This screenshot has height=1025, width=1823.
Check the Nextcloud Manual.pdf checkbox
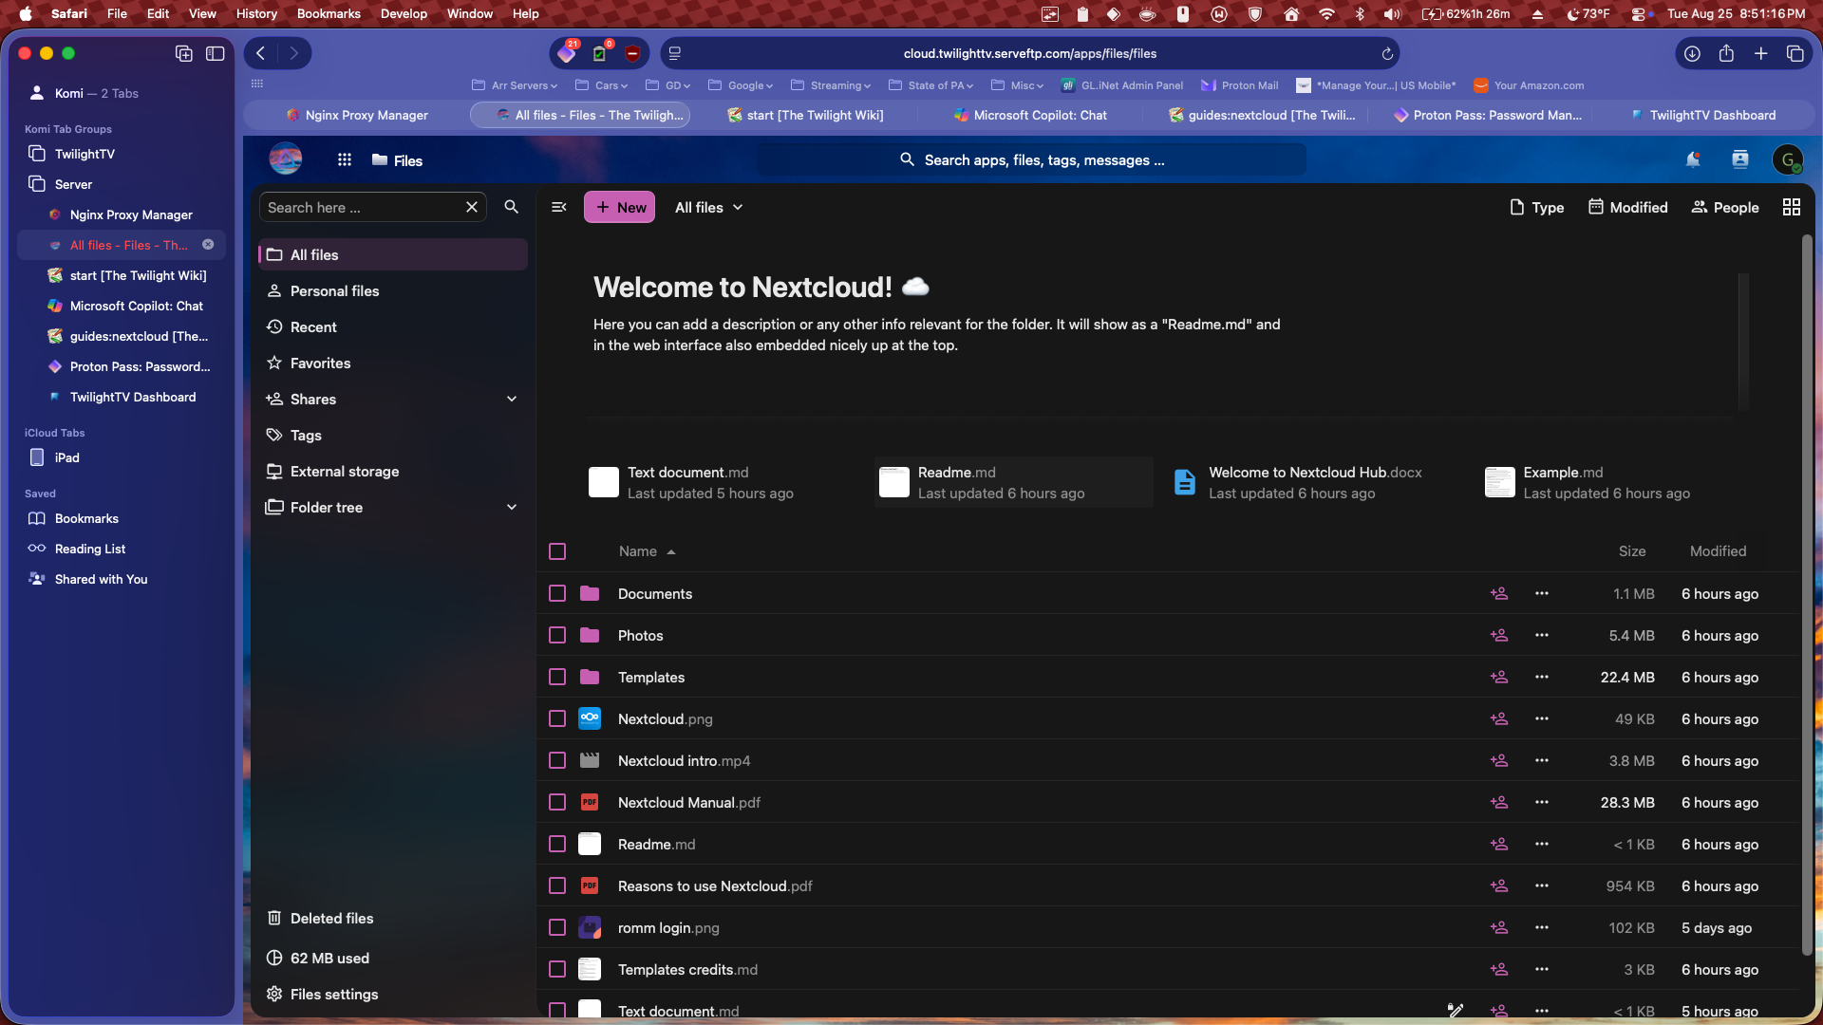(x=557, y=803)
